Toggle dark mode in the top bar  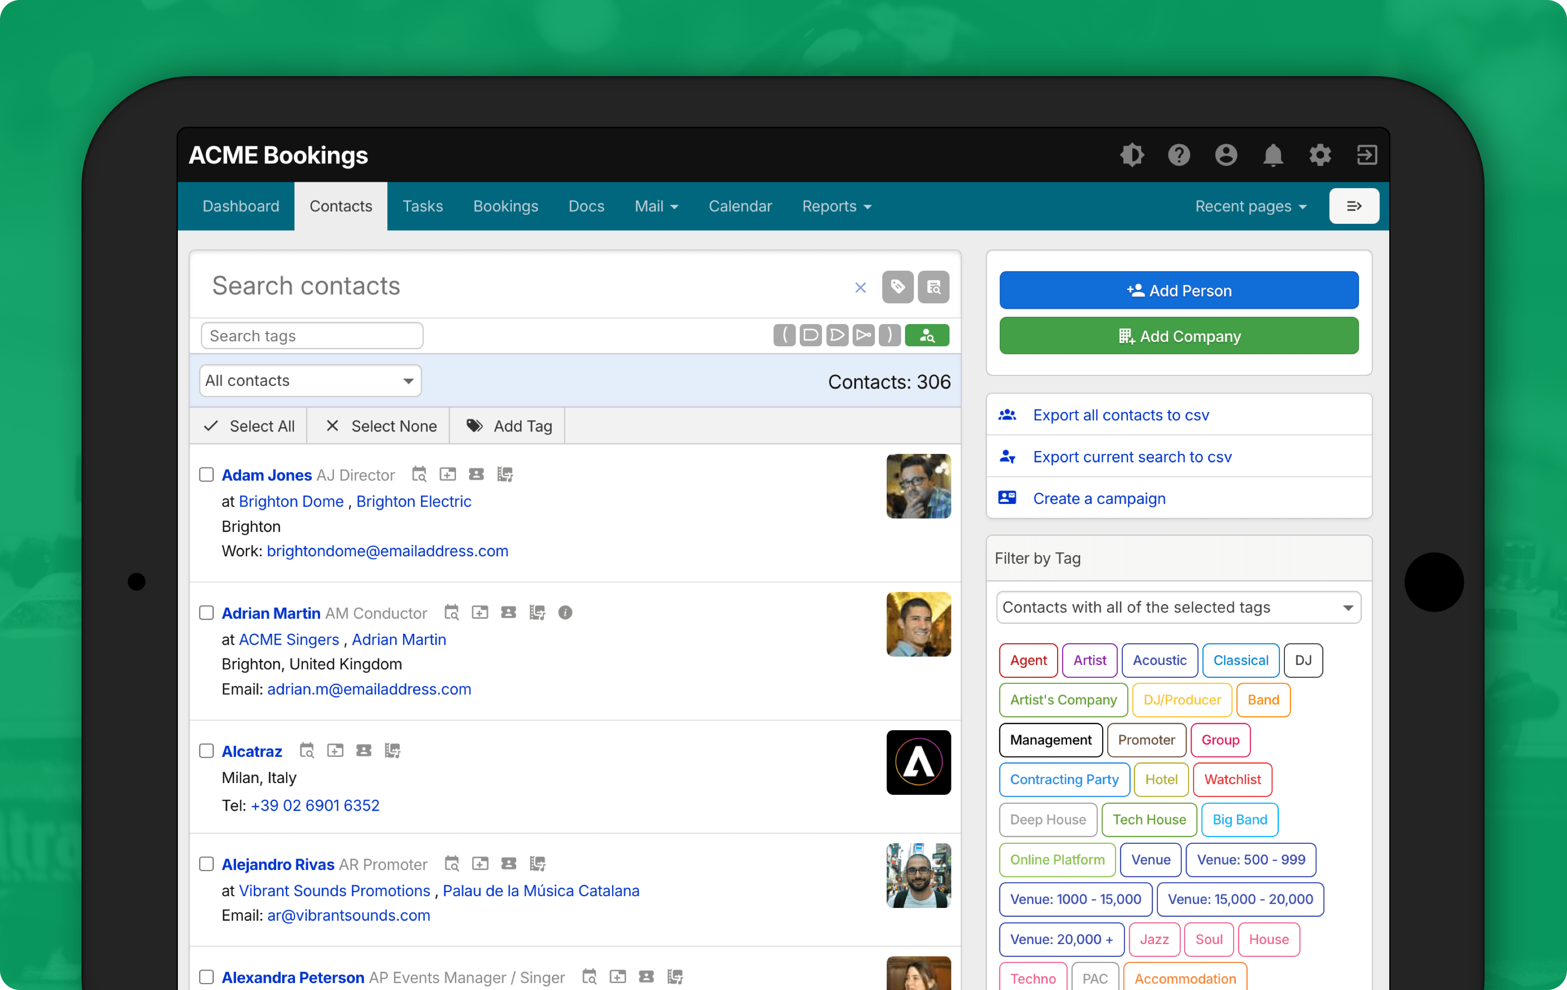pos(1132,155)
